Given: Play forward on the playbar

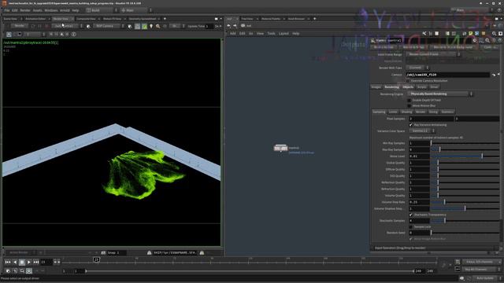Looking at the screenshot, I should click(29, 262).
